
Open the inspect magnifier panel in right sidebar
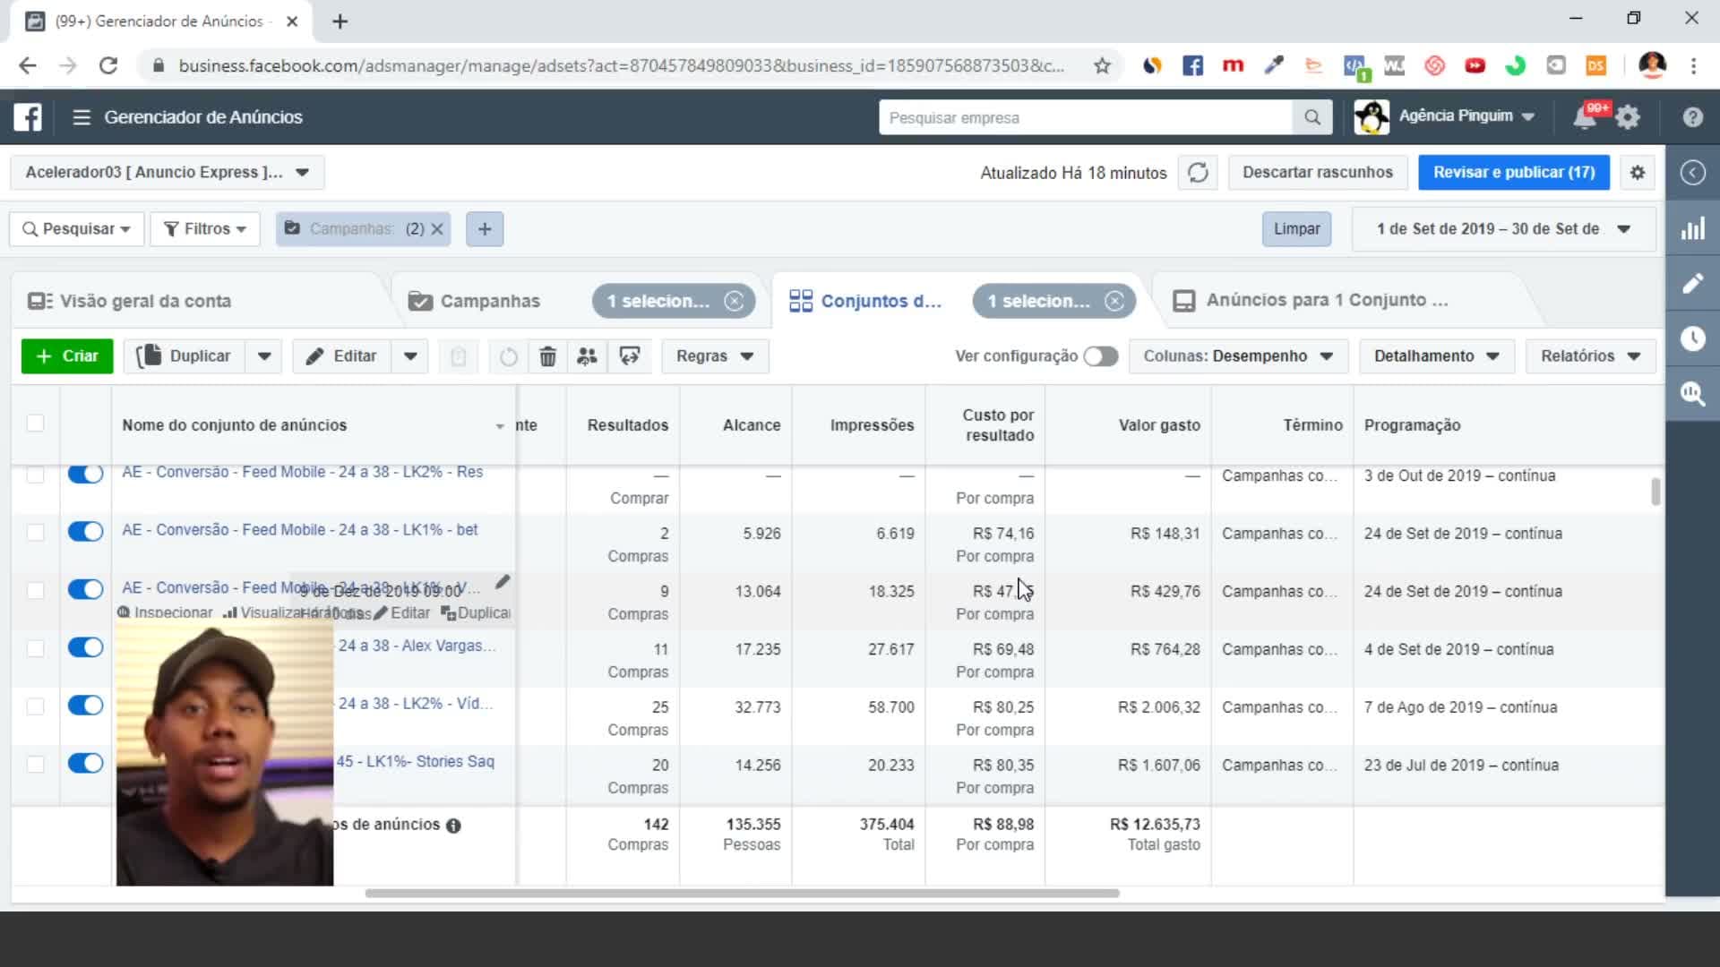coord(1692,393)
